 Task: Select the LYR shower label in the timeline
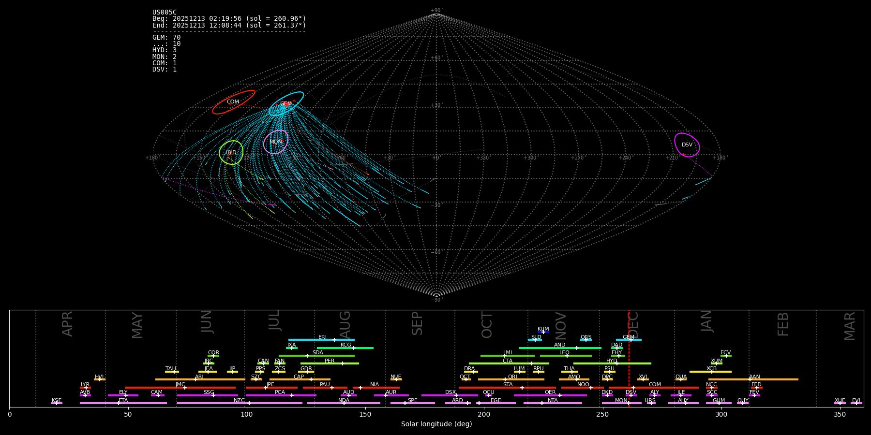click(x=85, y=385)
